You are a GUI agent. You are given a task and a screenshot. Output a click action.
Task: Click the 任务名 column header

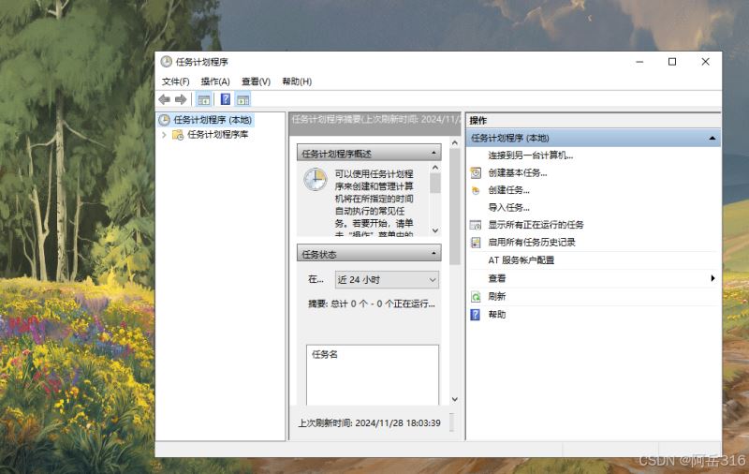click(324, 354)
